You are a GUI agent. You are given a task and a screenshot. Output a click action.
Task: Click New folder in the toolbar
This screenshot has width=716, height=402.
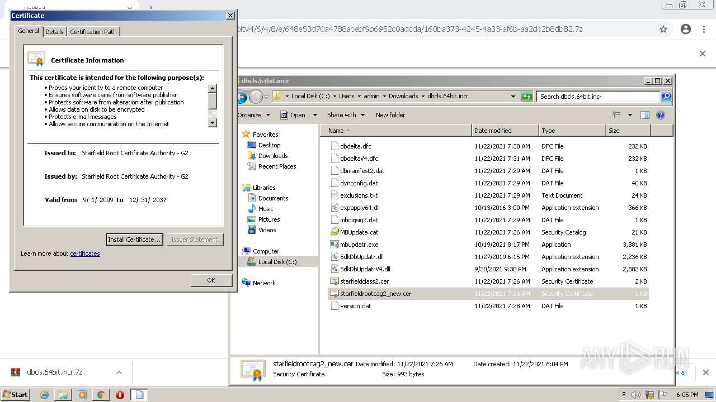[x=390, y=115]
